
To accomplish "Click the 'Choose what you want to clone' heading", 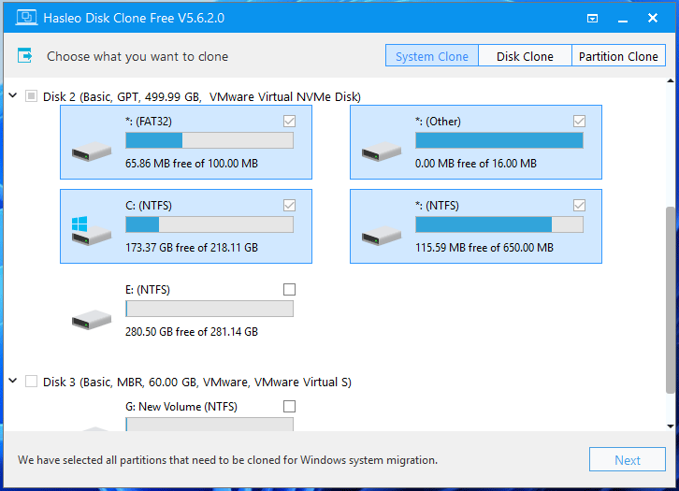I will [x=137, y=57].
